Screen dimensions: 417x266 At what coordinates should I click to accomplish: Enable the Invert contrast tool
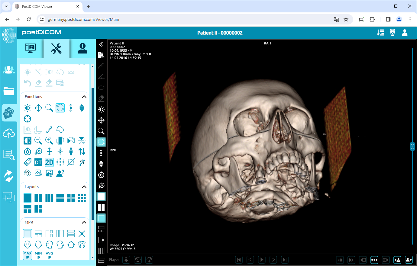point(27,141)
